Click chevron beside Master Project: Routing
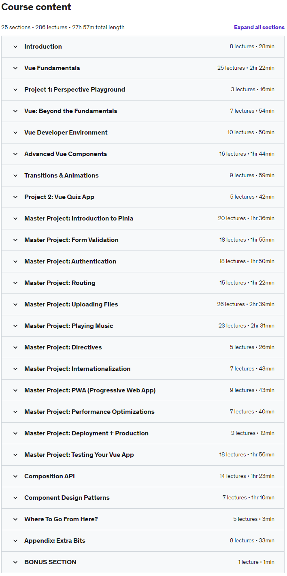 point(15,283)
